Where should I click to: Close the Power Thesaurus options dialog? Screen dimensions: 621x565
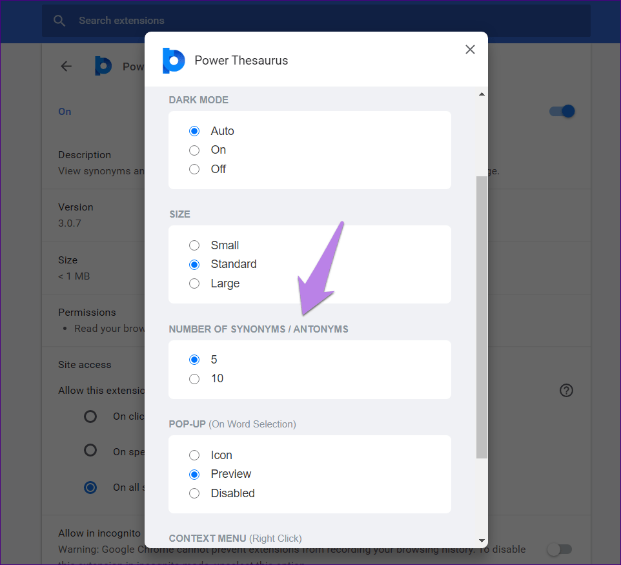[x=470, y=50]
